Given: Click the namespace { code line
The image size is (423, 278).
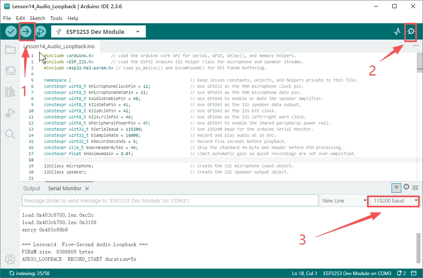Looking at the screenshot, I should pos(58,80).
